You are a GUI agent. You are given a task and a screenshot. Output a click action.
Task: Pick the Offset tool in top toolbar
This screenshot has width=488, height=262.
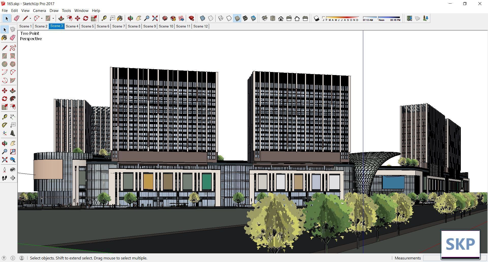click(x=69, y=18)
